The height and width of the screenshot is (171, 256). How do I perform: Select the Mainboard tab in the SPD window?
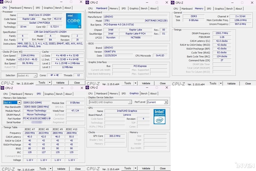coord(17,94)
